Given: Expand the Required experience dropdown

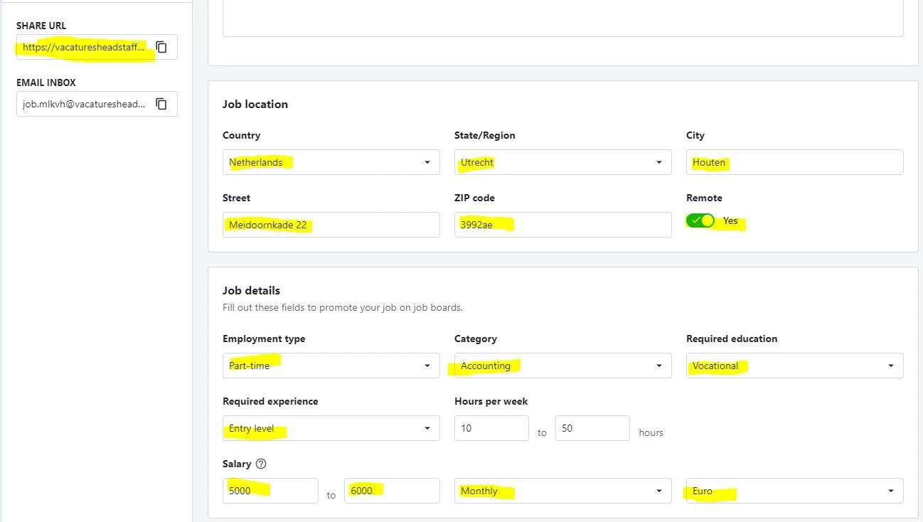Looking at the screenshot, I should pos(331,428).
